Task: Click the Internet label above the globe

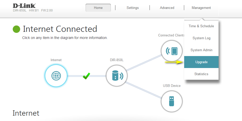Action: click(56, 60)
